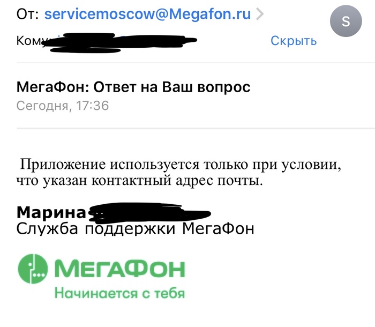Screen dimensions: 375x327
Task: Tap the signature name Марина
Action: pos(51,213)
